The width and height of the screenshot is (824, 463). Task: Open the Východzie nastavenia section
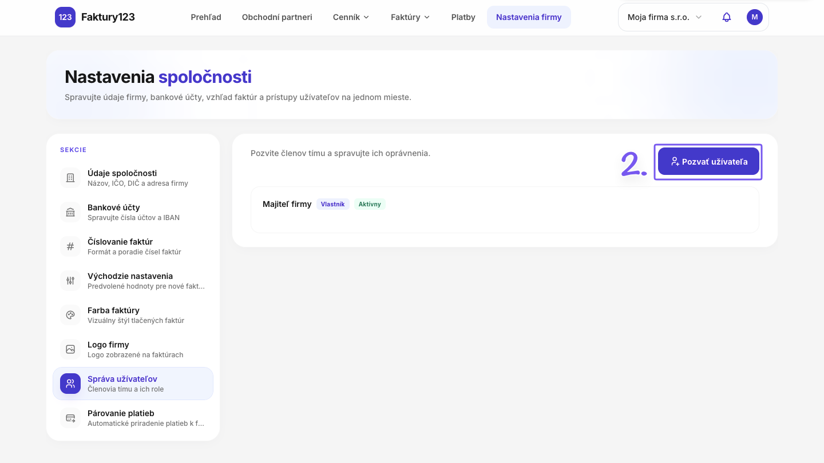(x=133, y=281)
